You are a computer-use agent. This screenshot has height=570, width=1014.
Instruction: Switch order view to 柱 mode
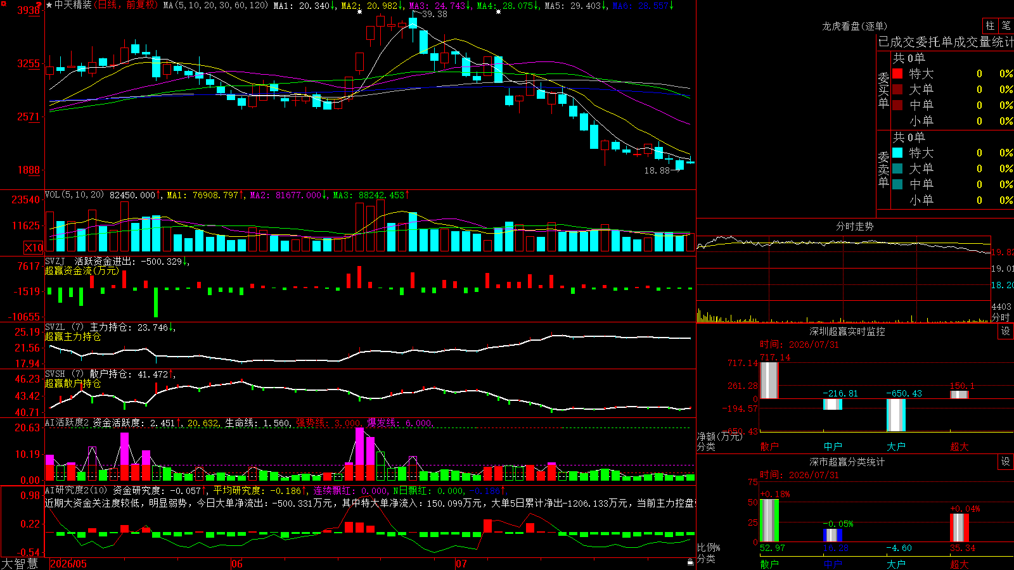990,25
